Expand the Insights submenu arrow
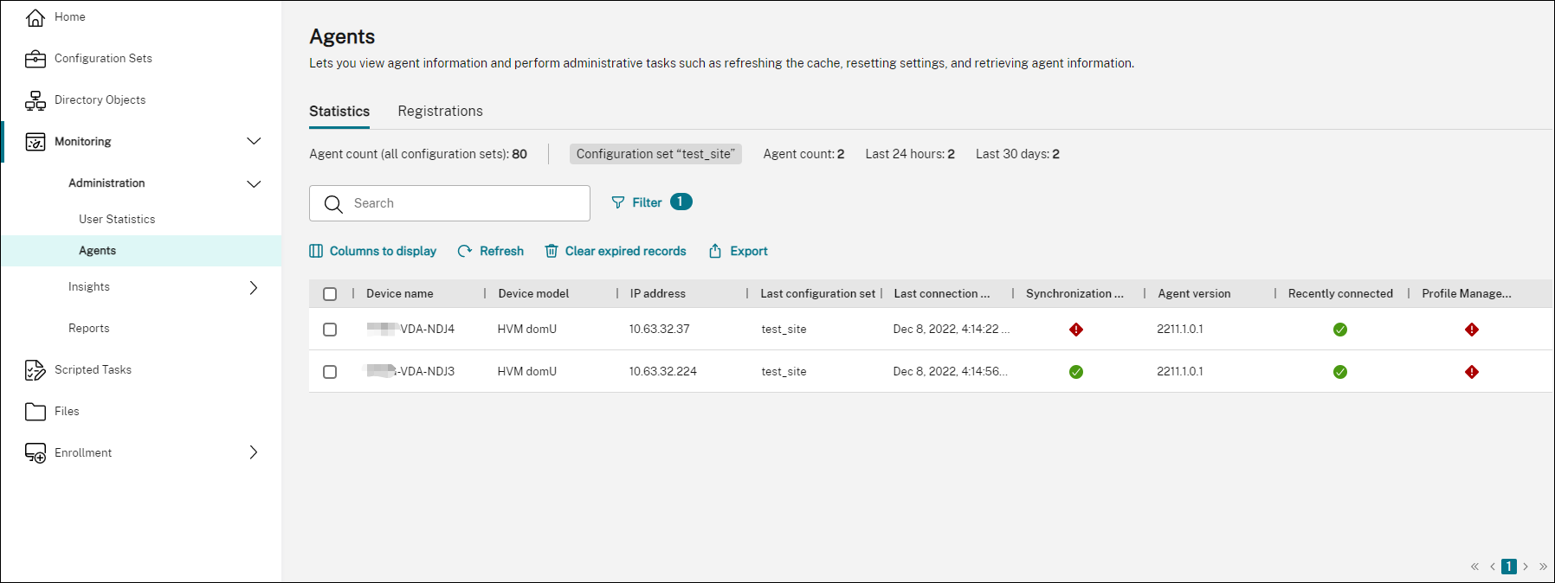The height and width of the screenshot is (583, 1555). pos(254,287)
